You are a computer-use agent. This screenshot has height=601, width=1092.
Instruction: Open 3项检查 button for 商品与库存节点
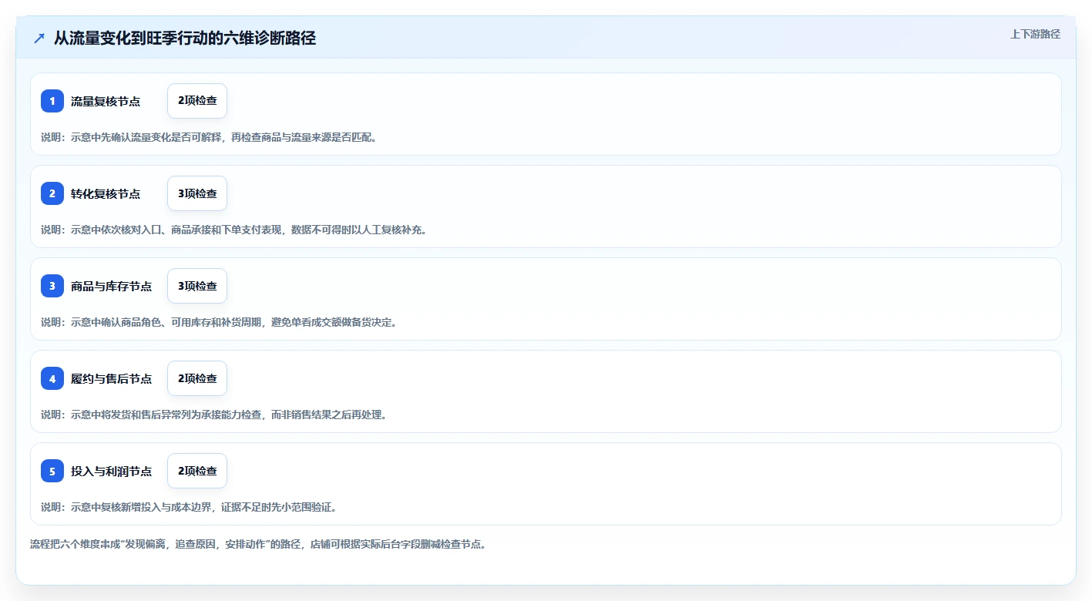[197, 286]
